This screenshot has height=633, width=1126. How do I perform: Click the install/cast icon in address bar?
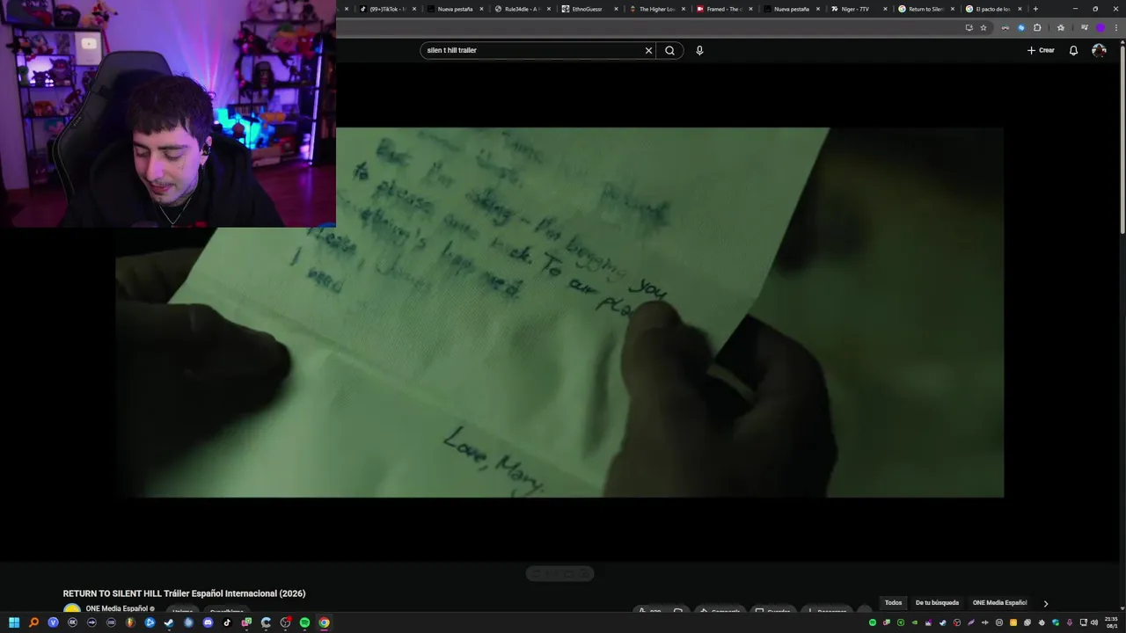(969, 27)
